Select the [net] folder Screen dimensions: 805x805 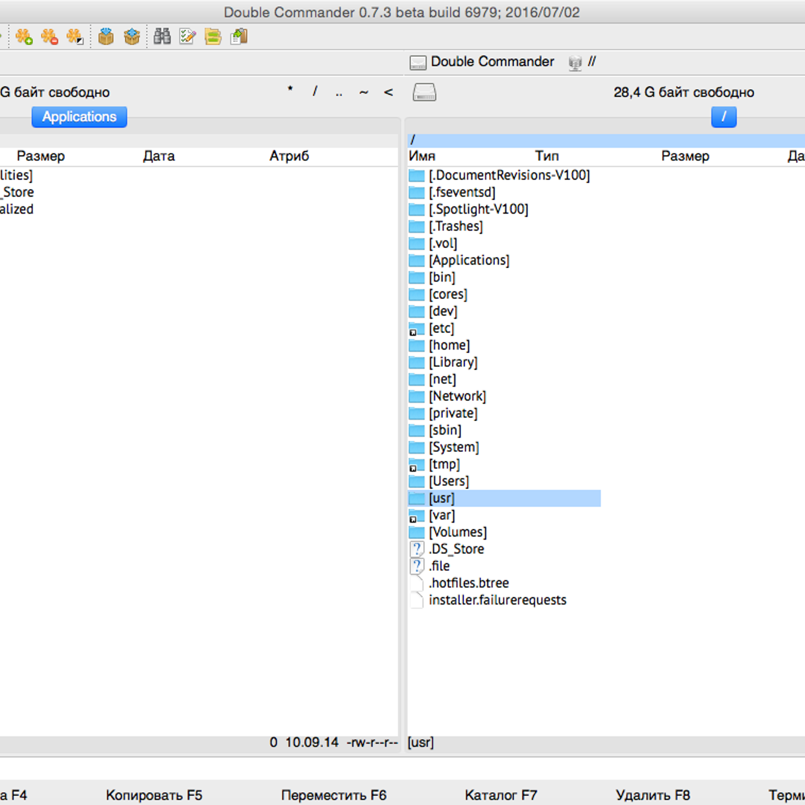442,379
